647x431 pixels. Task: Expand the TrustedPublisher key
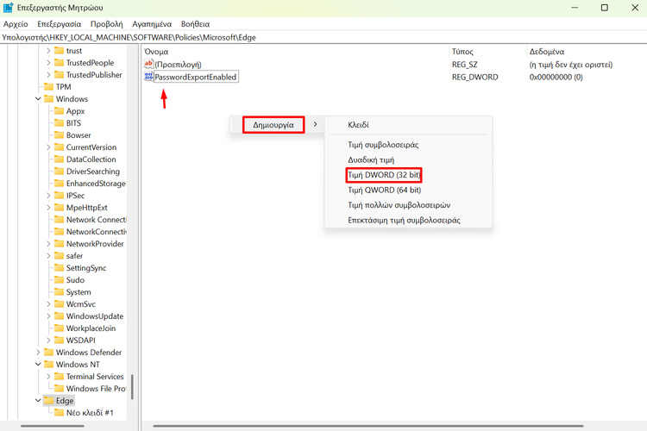(48, 75)
